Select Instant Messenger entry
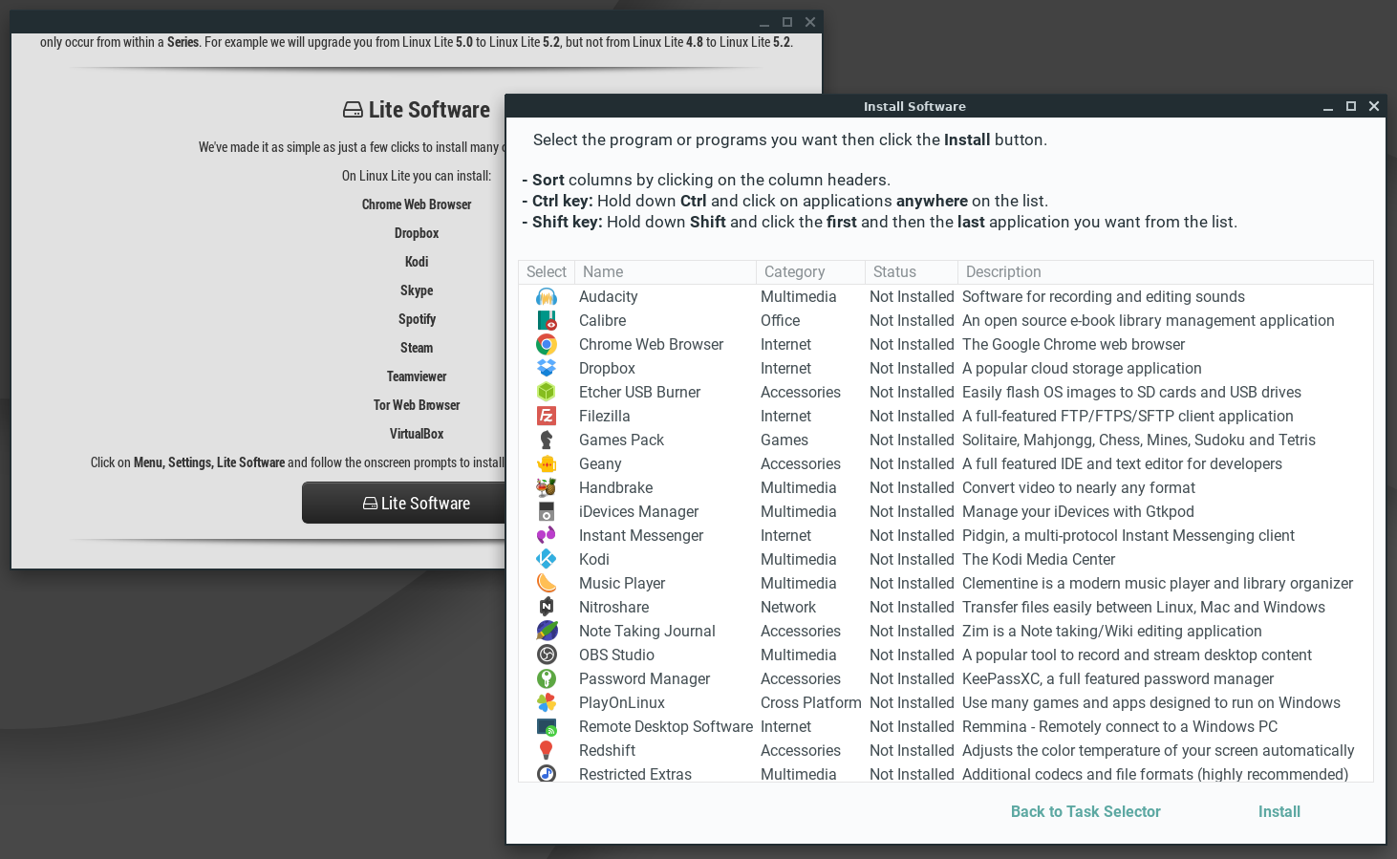The image size is (1397, 859). click(x=641, y=535)
